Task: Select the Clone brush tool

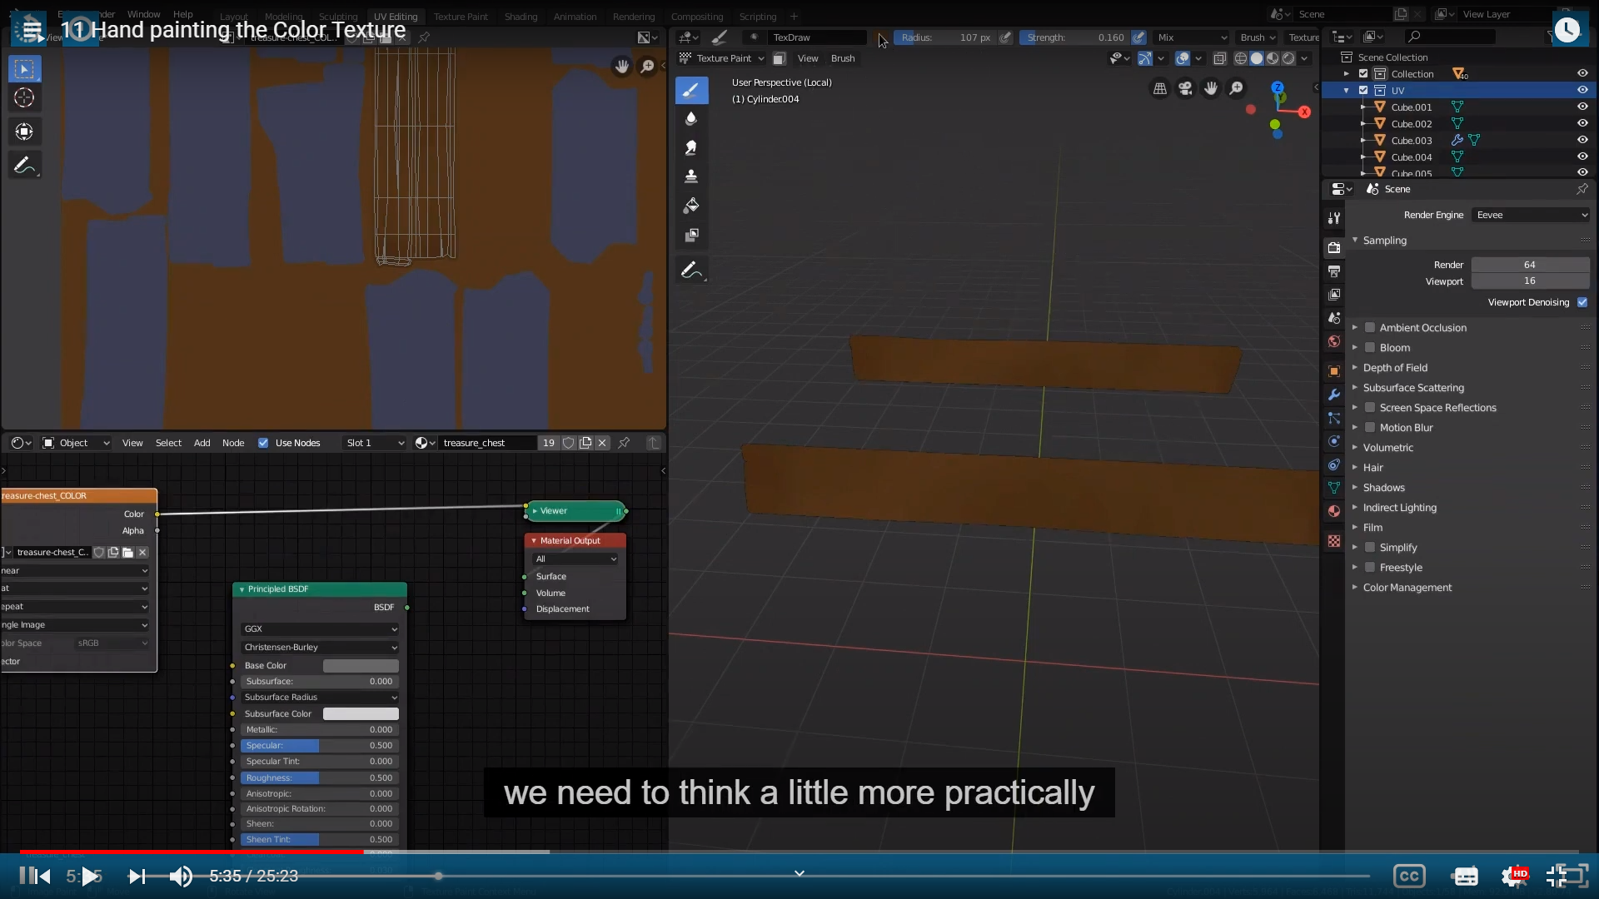Action: click(690, 176)
